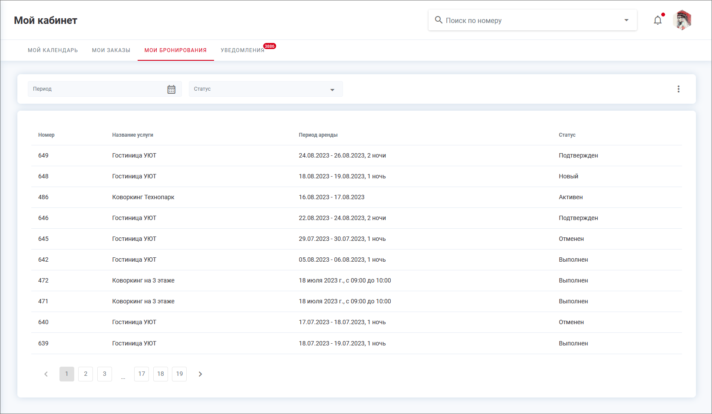Expand the Статус filter dropdown
Screen dimensions: 712x414
(332, 89)
